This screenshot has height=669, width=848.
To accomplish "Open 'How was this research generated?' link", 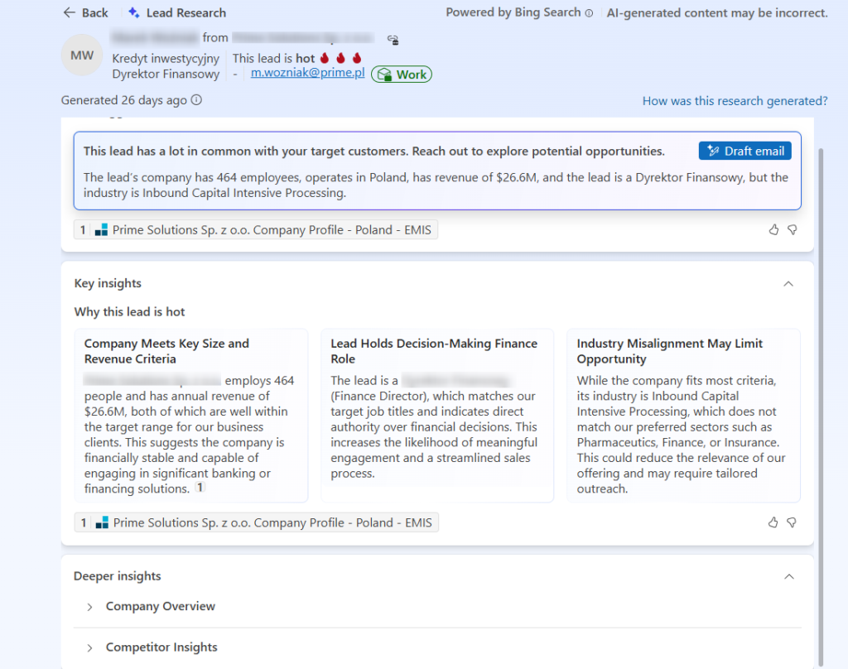I will click(735, 101).
